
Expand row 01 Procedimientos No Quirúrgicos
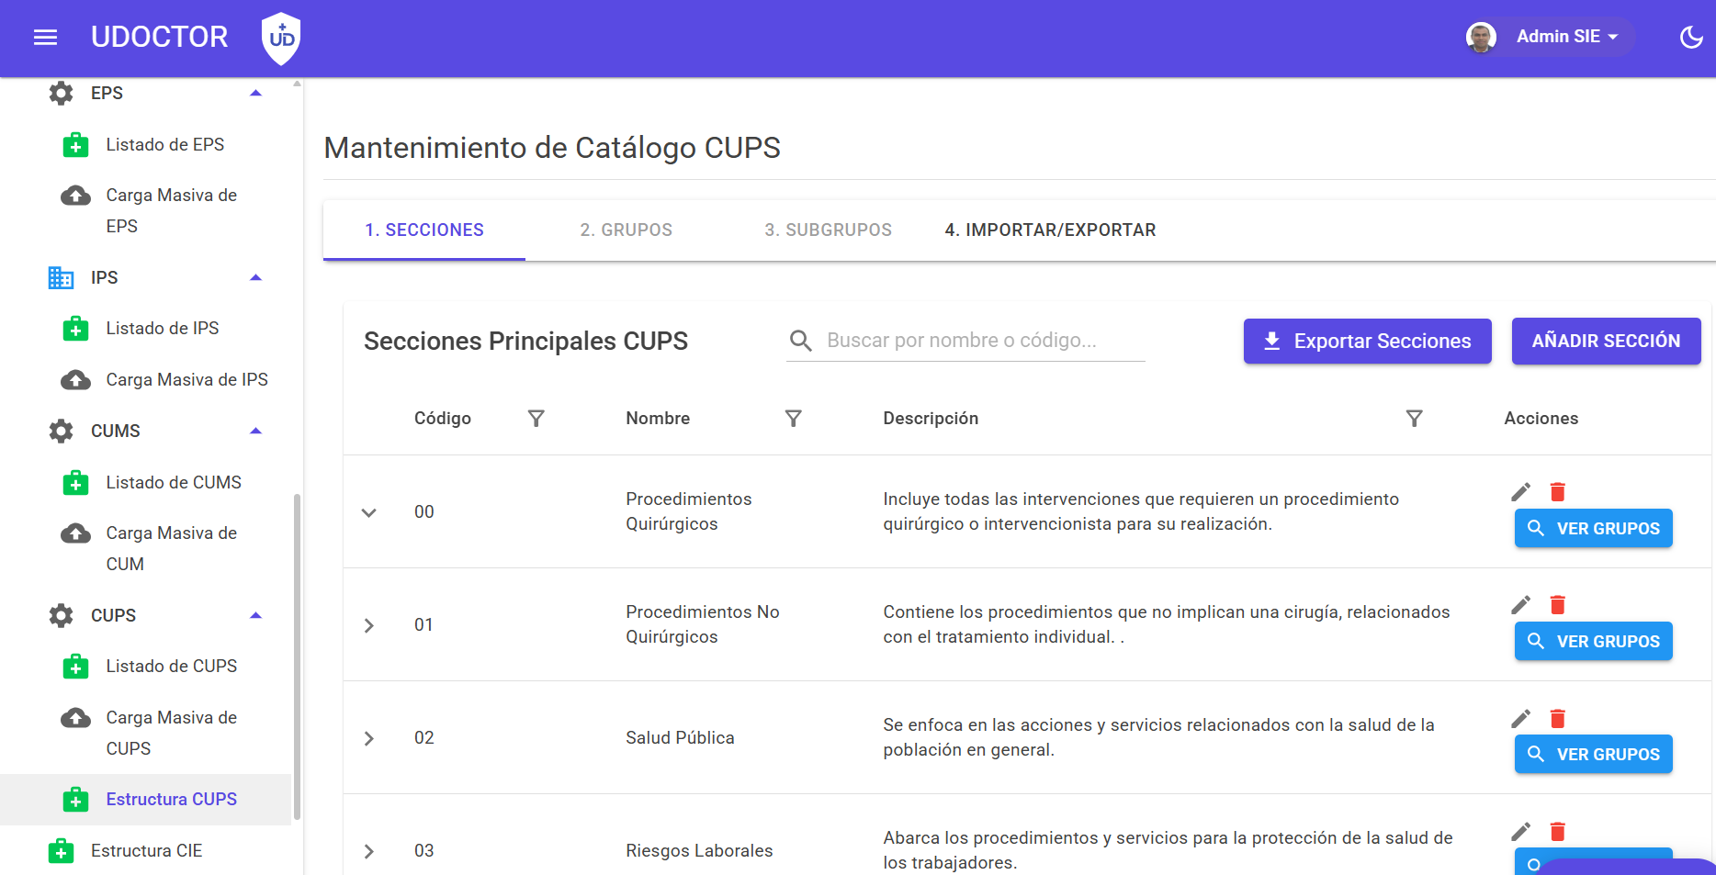[x=368, y=625]
